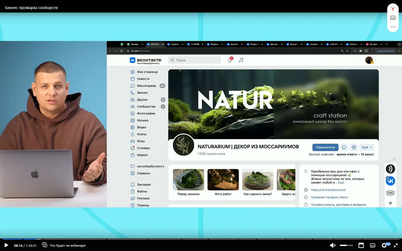Open 'Привязан профиль Авито' link
Screen dimensions: 402x251
click(329, 197)
